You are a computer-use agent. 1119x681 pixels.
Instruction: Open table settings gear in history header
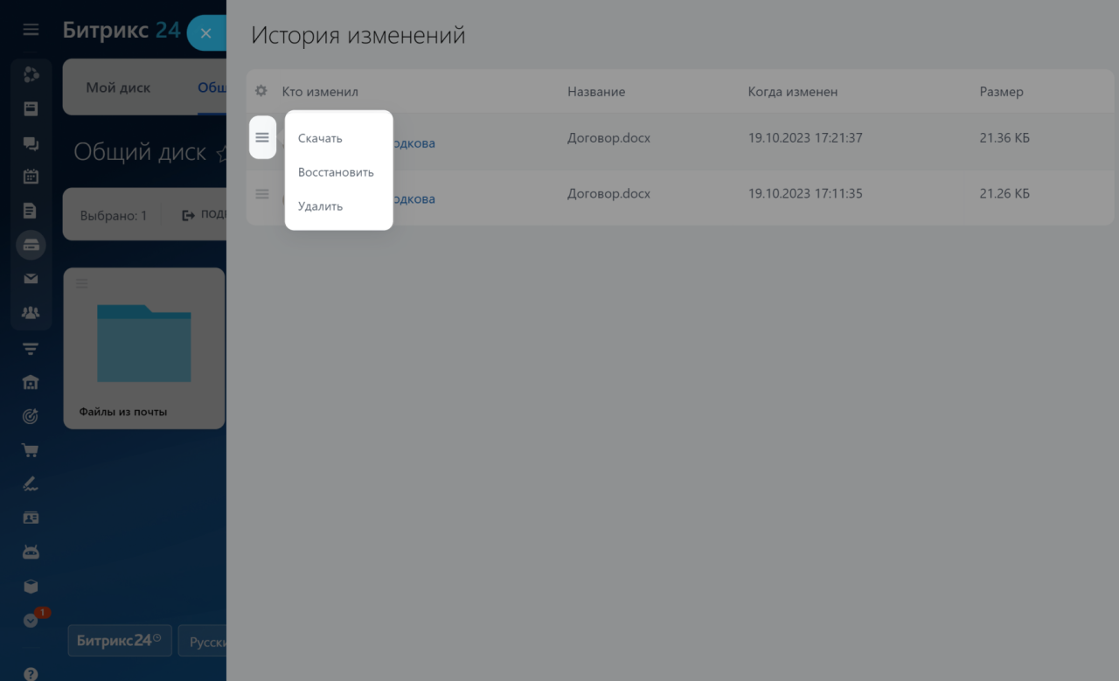(x=261, y=91)
